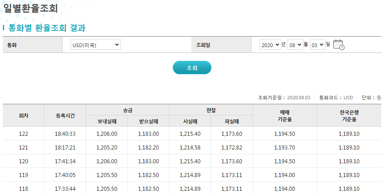This screenshot has height=194, width=386.
Task: Click 1,205.20 sending rate in row 121
Action: pyautogui.click(x=107, y=147)
